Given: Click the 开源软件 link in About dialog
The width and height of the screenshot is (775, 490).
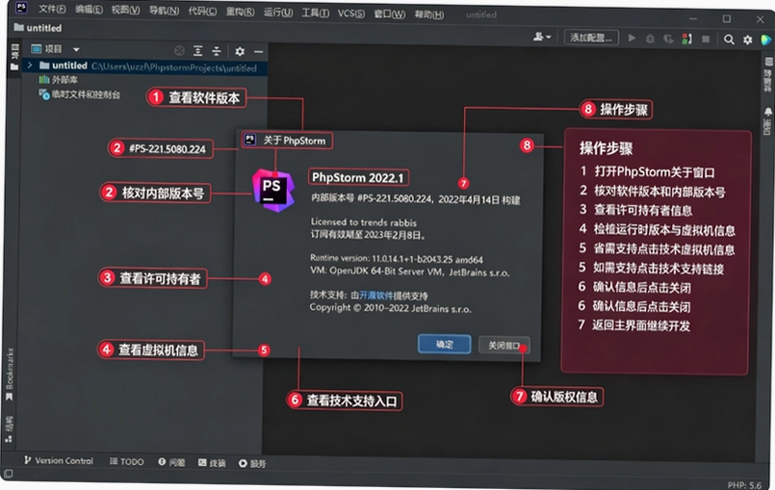Looking at the screenshot, I should tap(375, 296).
